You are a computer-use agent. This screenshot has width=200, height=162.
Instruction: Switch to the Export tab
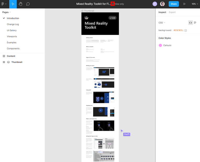(172, 12)
